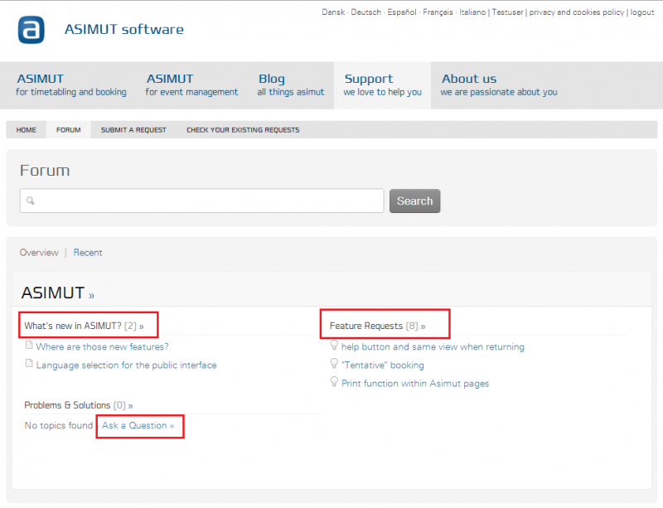Click the page icon beside Where are those new features

coord(29,346)
